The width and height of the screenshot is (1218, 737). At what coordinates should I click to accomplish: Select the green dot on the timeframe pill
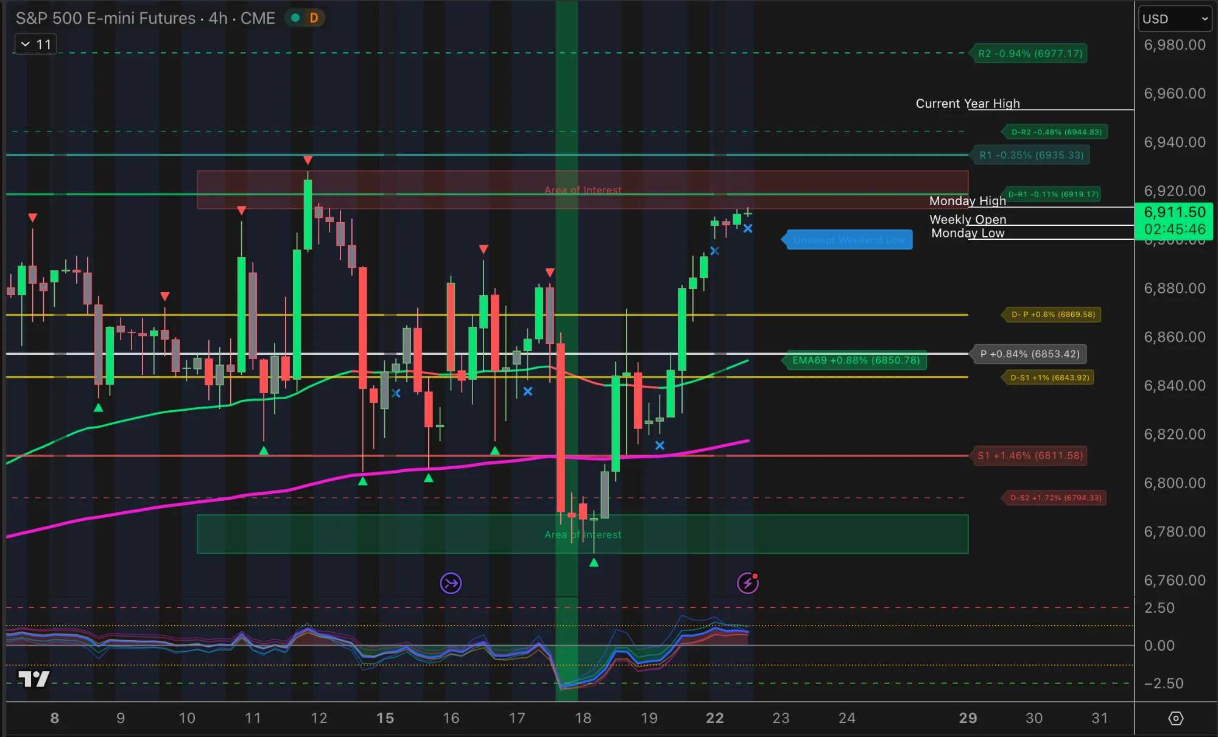pyautogui.click(x=295, y=18)
